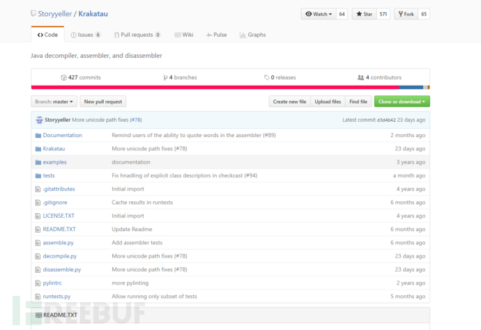The height and width of the screenshot is (330, 481).
Task: Click the runtests.py file icon
Action: [38, 297]
